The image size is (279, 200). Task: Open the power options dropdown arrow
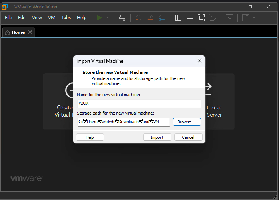tap(108, 18)
